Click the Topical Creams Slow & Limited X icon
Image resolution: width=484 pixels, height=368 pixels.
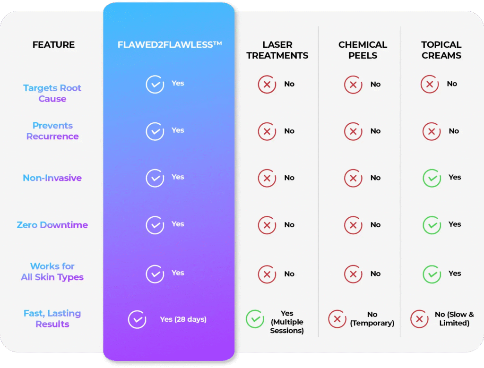[x=420, y=319]
